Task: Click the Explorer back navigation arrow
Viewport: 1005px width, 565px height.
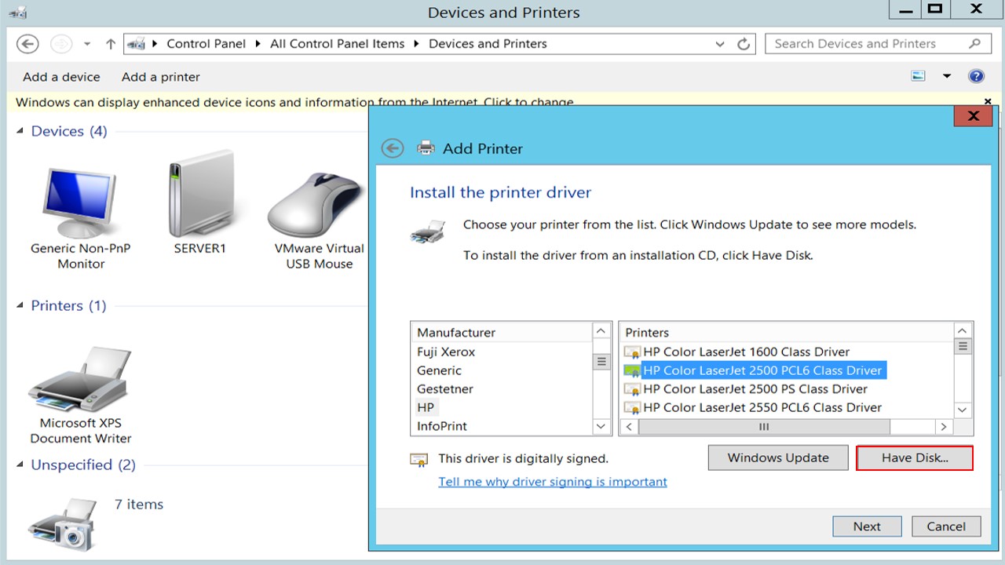Action: [x=27, y=44]
